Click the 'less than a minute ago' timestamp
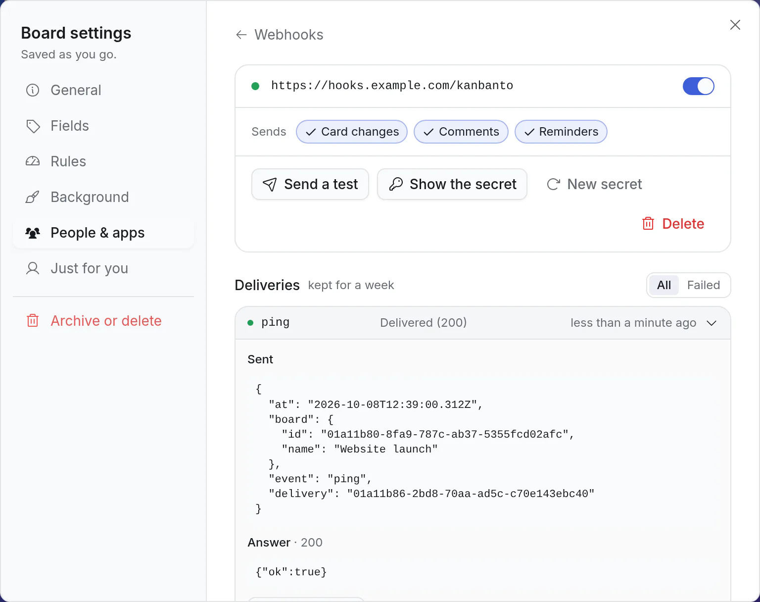This screenshot has height=602, width=760. pyautogui.click(x=633, y=323)
